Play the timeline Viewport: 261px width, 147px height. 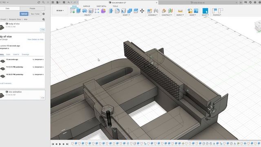(x=60, y=144)
